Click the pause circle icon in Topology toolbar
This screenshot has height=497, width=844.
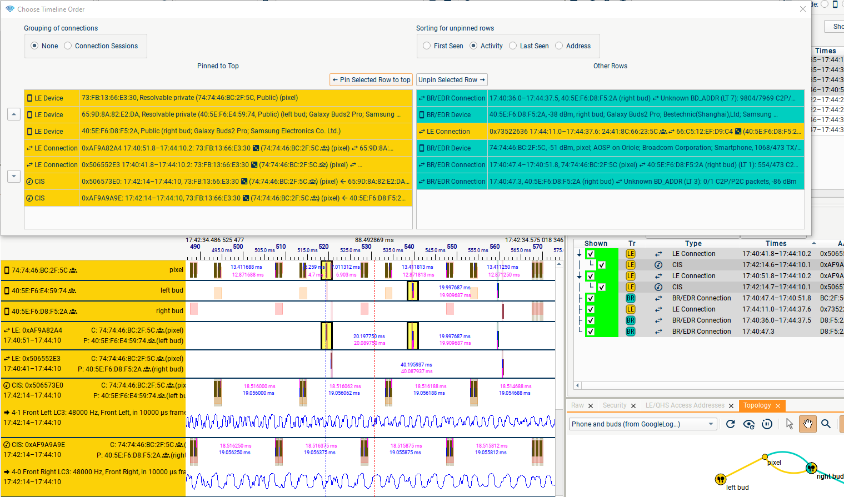tap(767, 424)
